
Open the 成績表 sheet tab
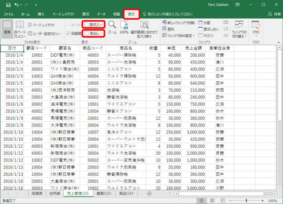coord(37,194)
